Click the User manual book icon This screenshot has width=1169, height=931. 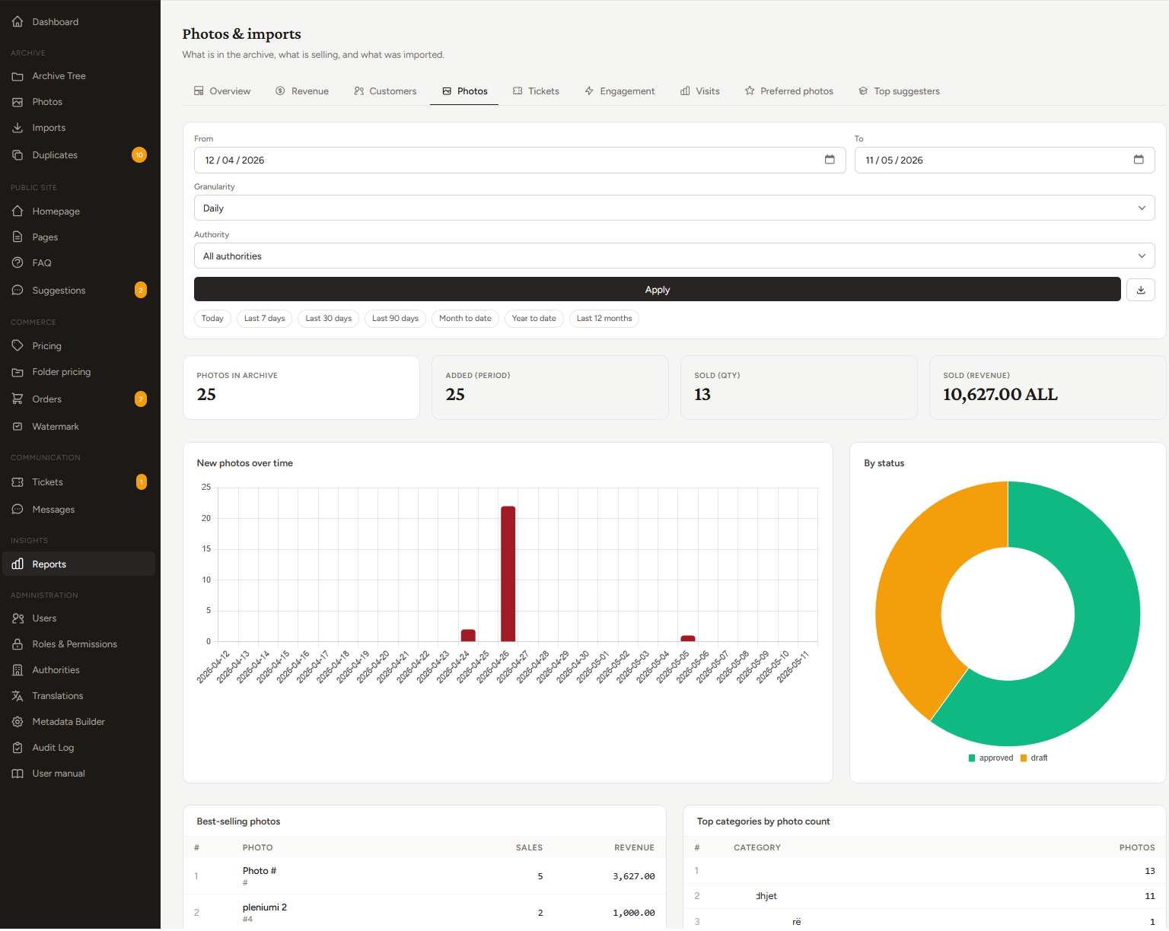click(x=18, y=774)
